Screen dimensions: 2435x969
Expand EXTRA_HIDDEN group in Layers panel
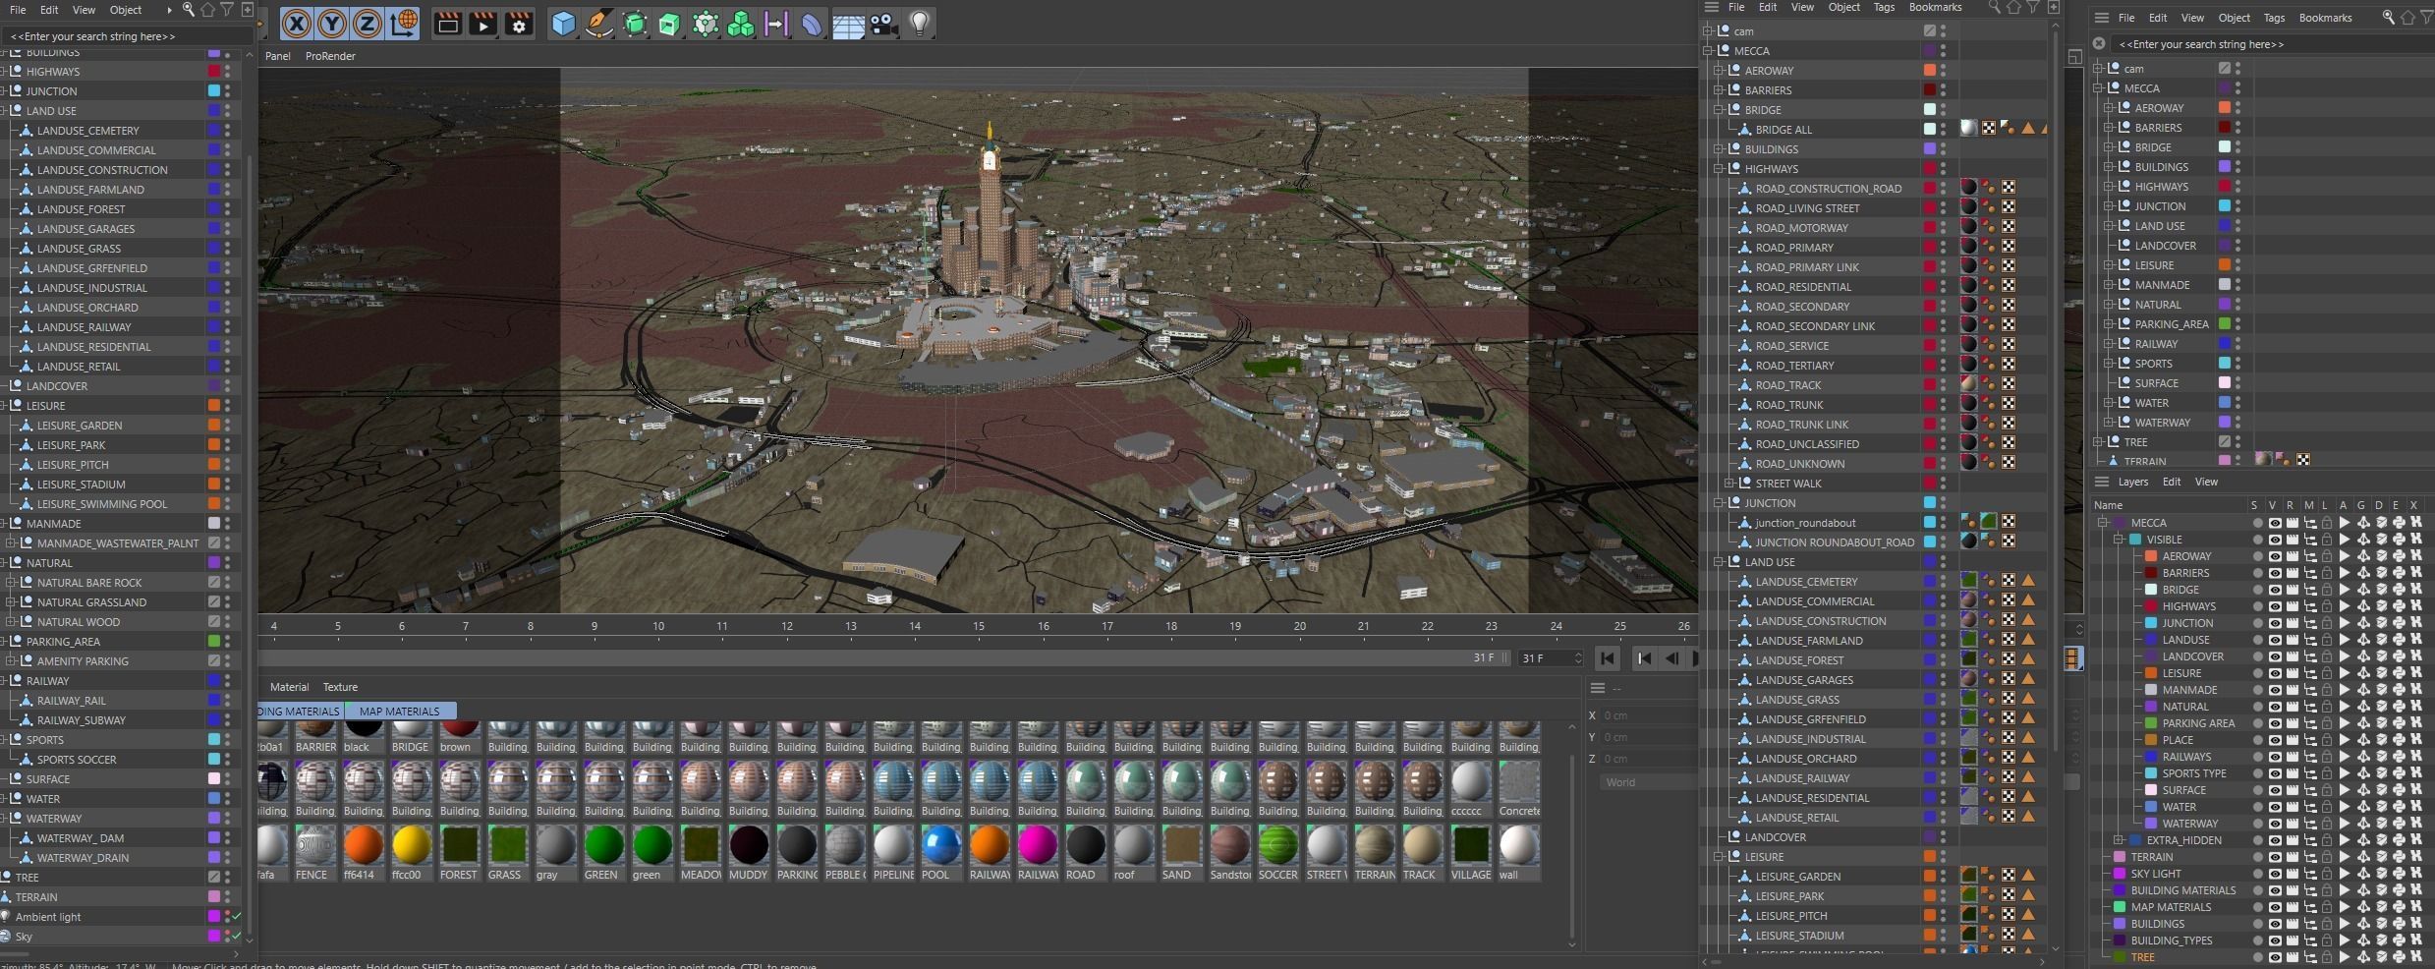2118,840
